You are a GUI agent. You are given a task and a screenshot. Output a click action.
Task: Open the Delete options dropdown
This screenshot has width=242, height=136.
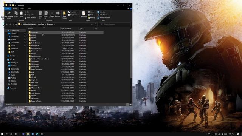pos(52,18)
